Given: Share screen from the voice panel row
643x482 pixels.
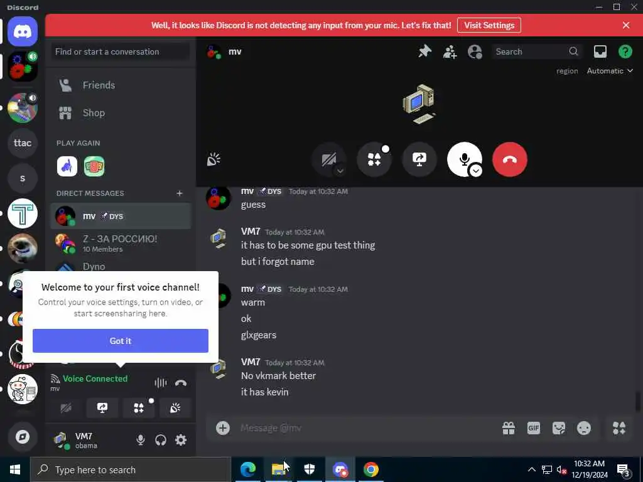Looking at the screenshot, I should [x=102, y=408].
